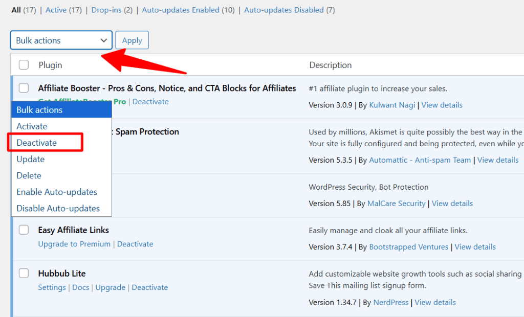Click Upgrade to Premium for Easy Affiliate Links
Viewport: 524px width, 317px height.
coord(74,244)
